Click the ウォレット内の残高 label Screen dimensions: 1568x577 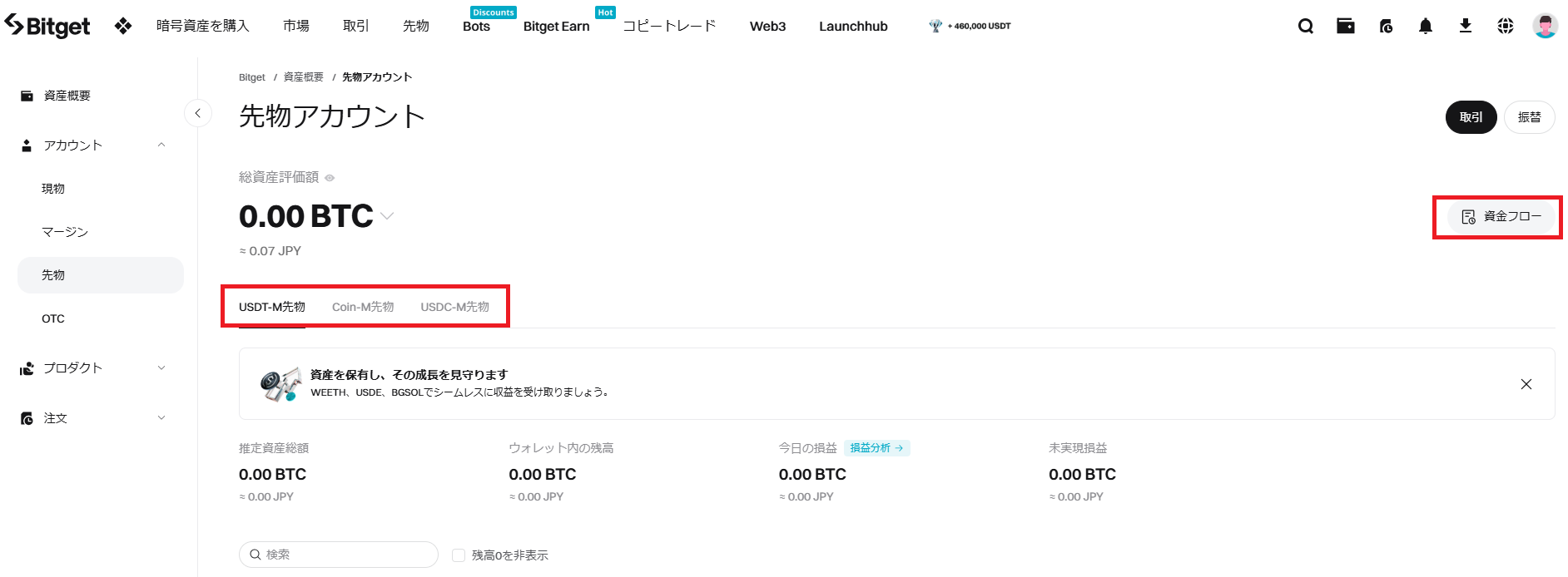(561, 448)
